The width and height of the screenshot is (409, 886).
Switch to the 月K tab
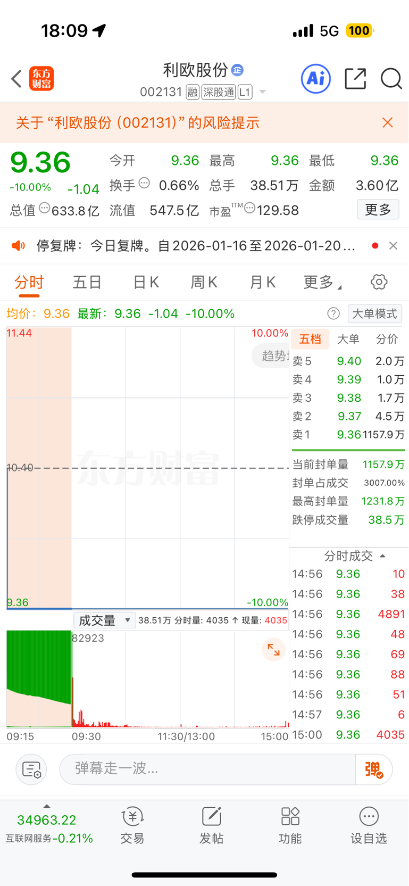pos(263,282)
